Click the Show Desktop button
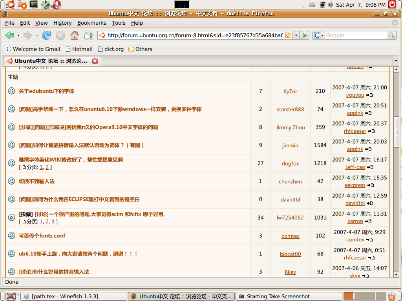Image resolution: width=402 pixels, height=301 pixels. coord(11,296)
